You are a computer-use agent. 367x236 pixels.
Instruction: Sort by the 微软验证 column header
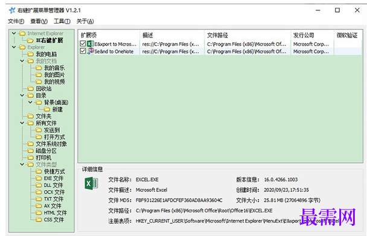pos(348,35)
